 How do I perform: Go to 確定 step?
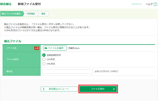[43, 14]
